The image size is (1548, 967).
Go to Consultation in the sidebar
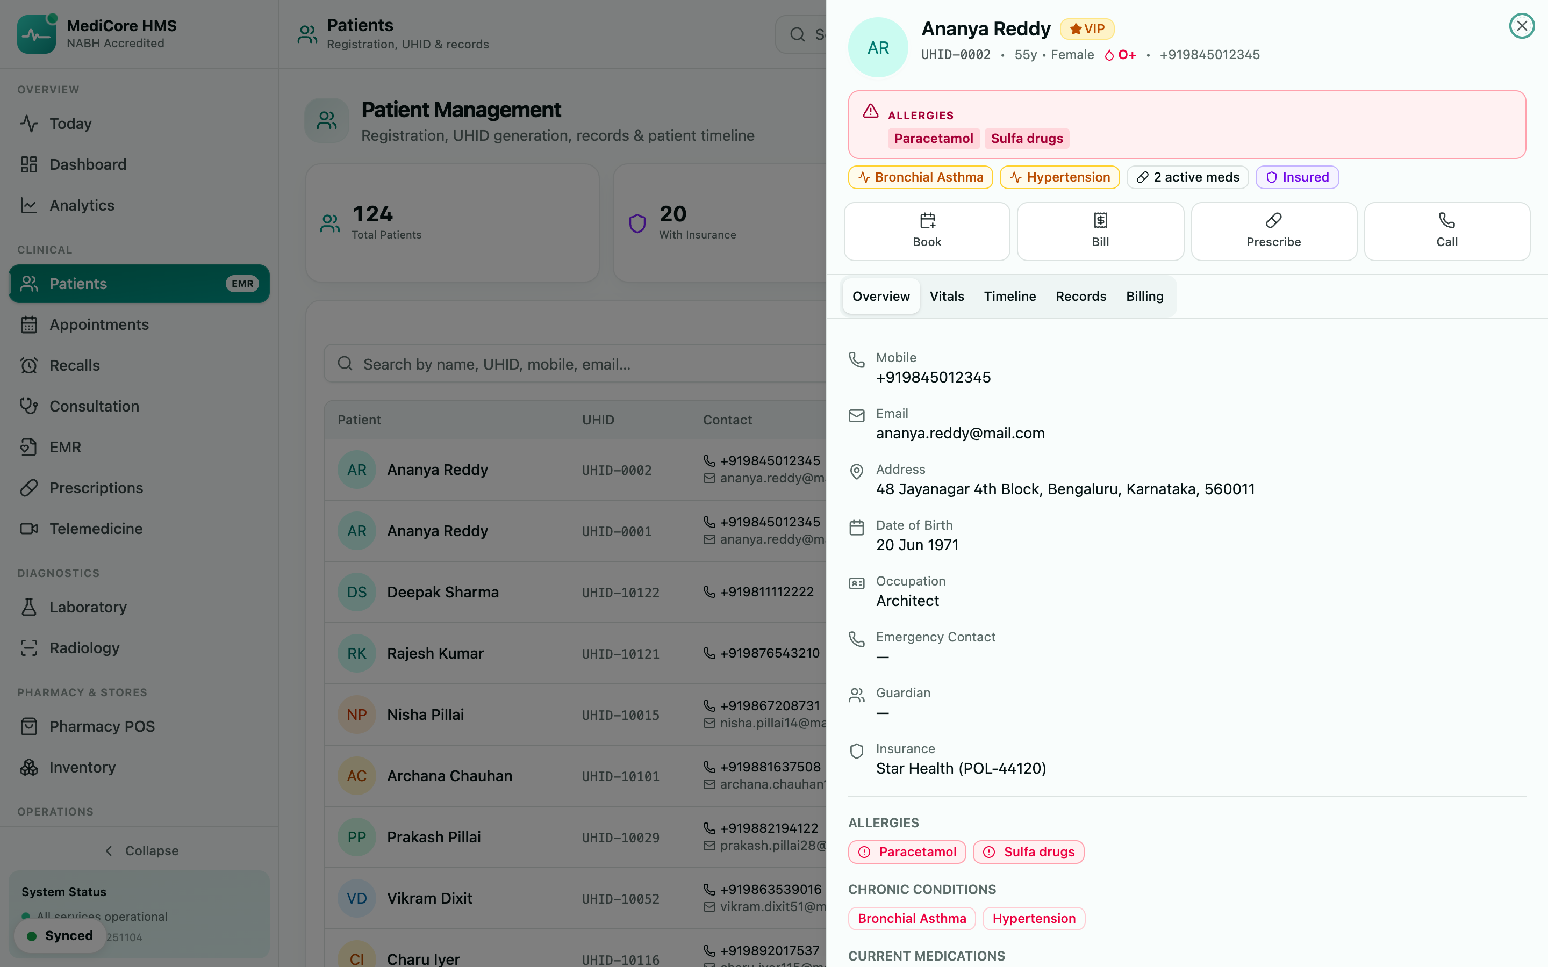139,406
